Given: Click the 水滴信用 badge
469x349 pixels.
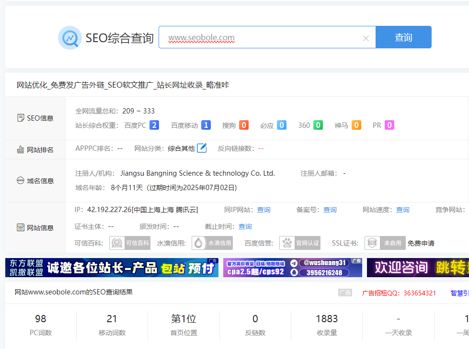Looking at the screenshot, I should coord(212,243).
